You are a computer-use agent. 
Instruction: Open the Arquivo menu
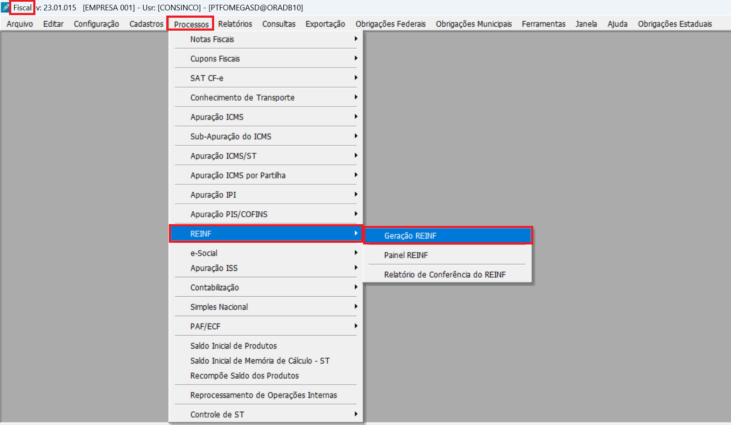pos(20,24)
